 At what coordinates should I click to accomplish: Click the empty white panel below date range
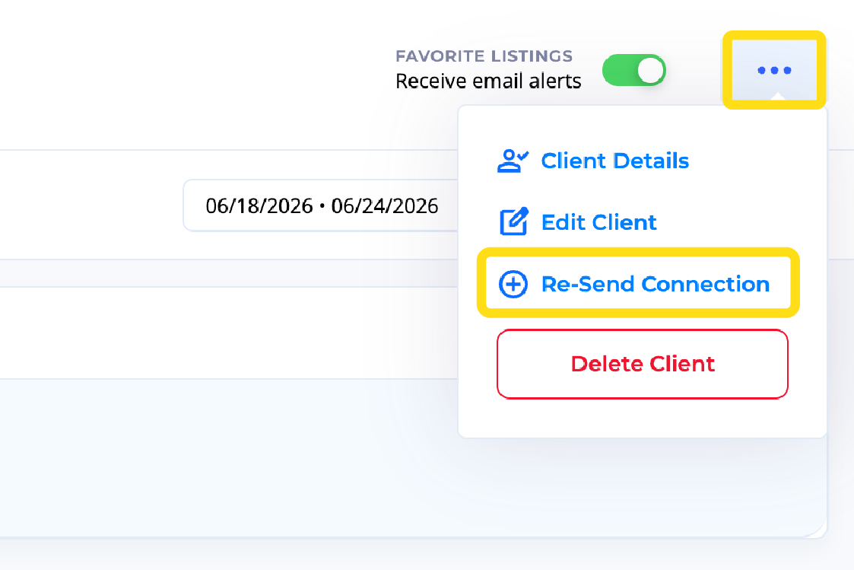point(229,333)
